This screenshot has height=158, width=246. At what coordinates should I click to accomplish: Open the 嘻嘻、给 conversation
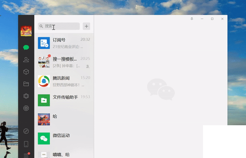[64, 153]
